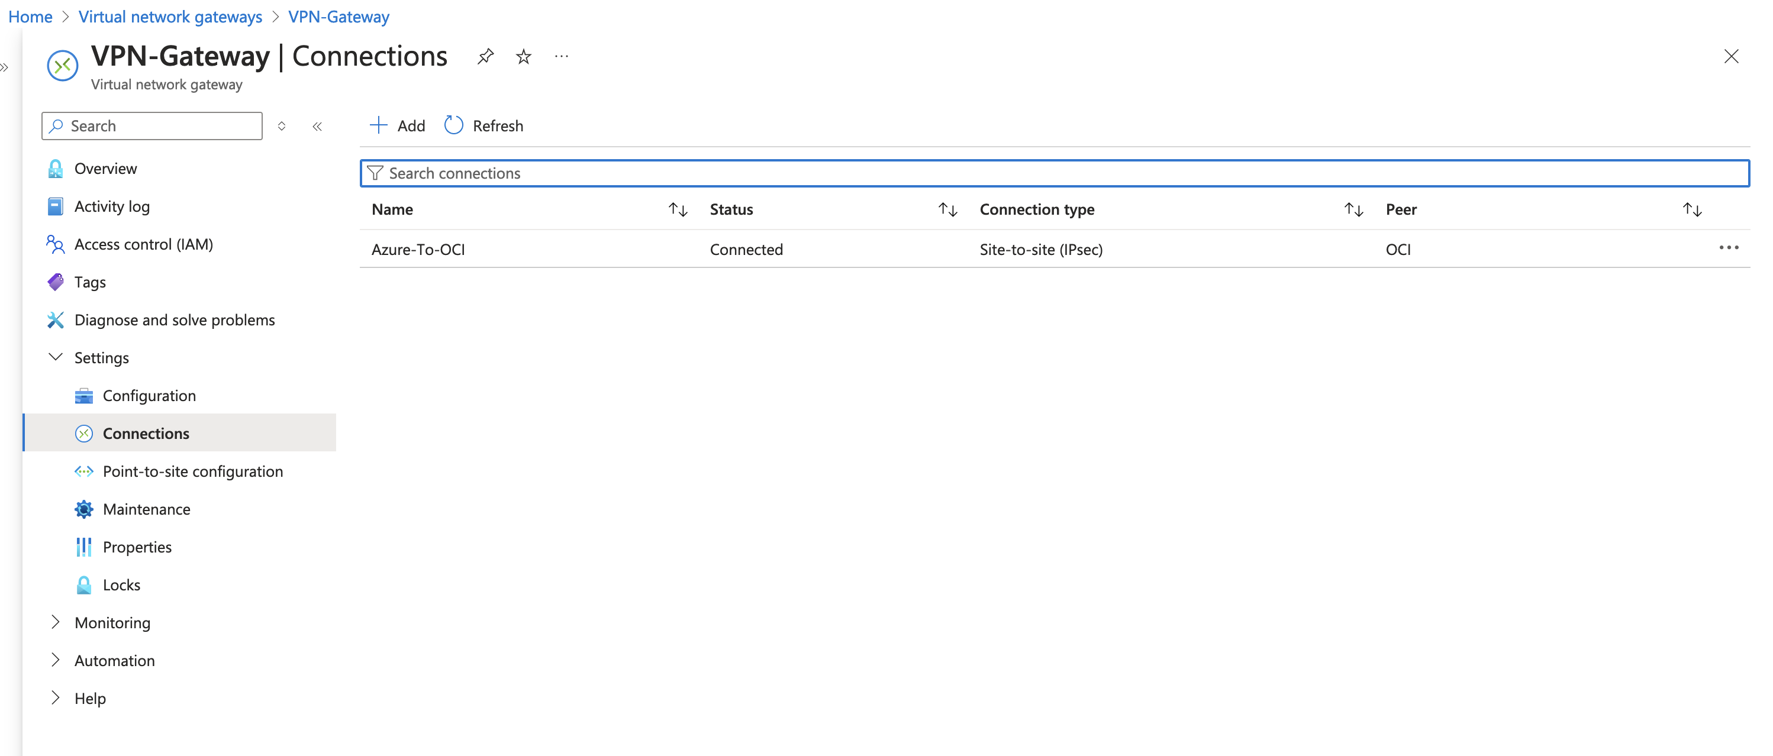Viewport: 1773px width, 756px height.
Task: Click the VPN-Gateway connections icon
Action: click(x=83, y=433)
